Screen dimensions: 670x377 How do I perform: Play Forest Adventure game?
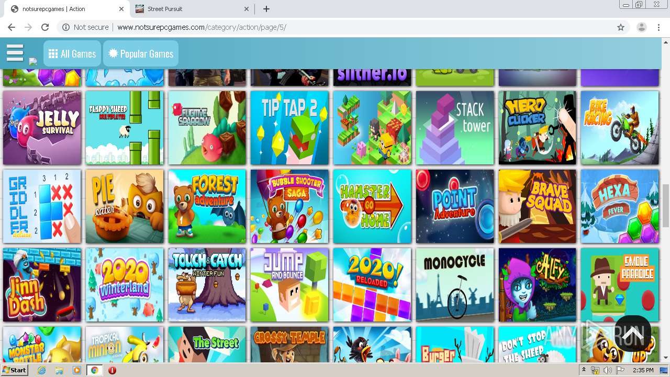coord(207,206)
